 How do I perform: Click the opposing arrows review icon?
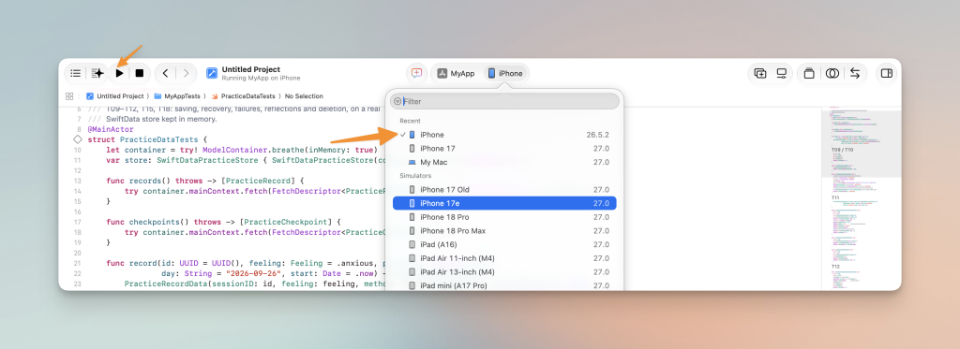tap(855, 73)
